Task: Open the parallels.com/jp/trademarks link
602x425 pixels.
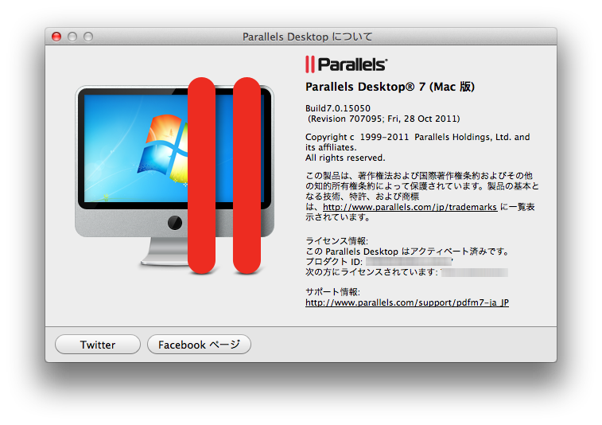Action: 410,207
